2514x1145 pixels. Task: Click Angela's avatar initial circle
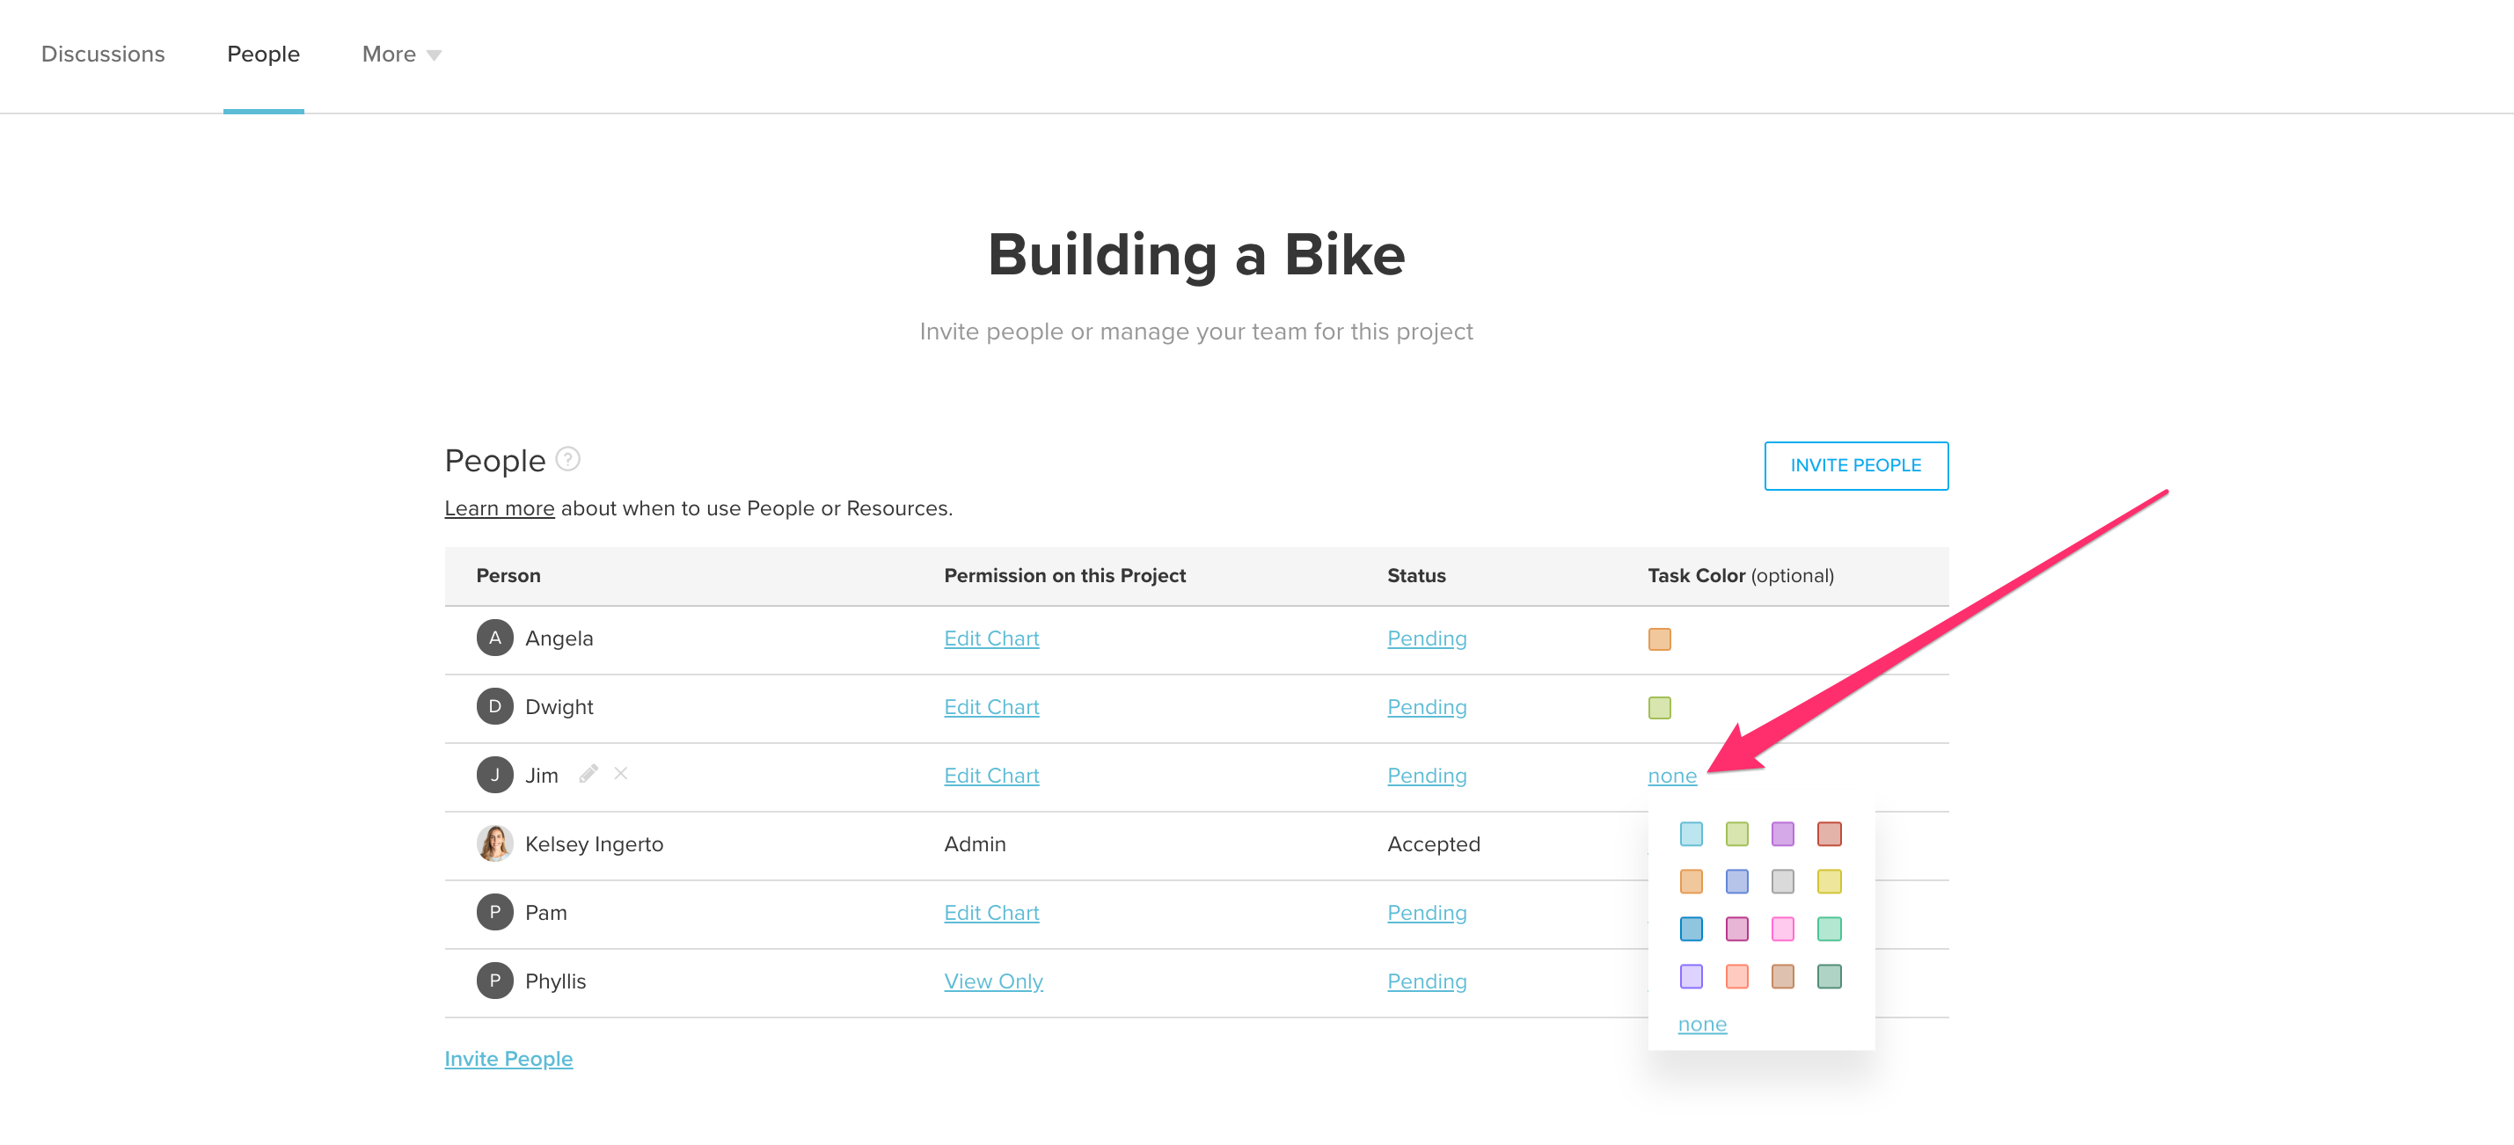pos(495,638)
